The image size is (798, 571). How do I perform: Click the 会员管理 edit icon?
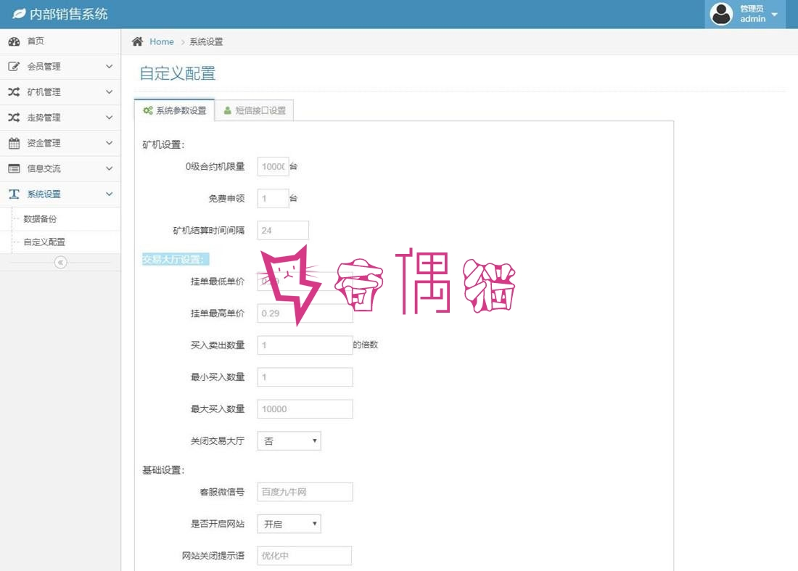point(15,67)
